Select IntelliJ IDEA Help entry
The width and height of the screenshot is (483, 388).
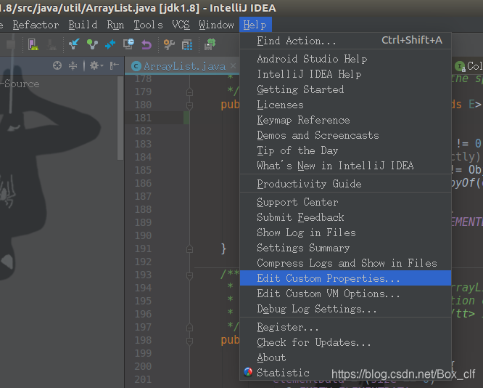tap(345, 74)
